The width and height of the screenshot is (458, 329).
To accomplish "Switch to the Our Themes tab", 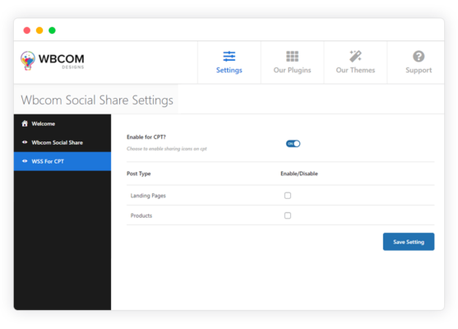I will point(355,63).
